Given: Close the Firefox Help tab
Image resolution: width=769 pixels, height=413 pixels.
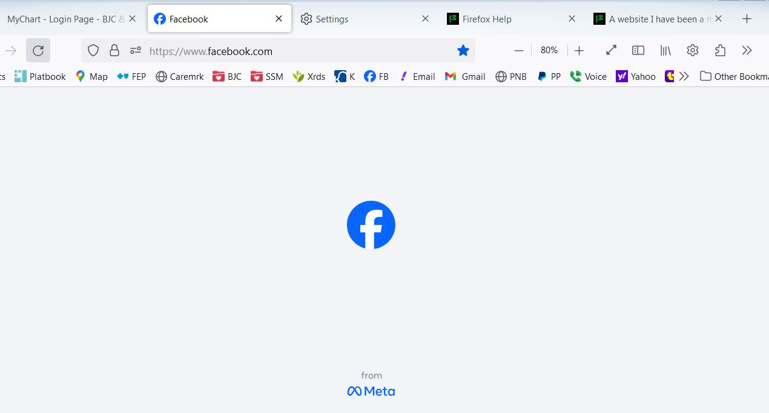Looking at the screenshot, I should 572,19.
